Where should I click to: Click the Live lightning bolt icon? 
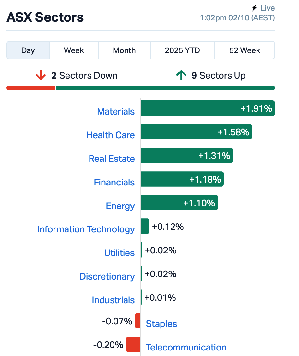pos(254,8)
